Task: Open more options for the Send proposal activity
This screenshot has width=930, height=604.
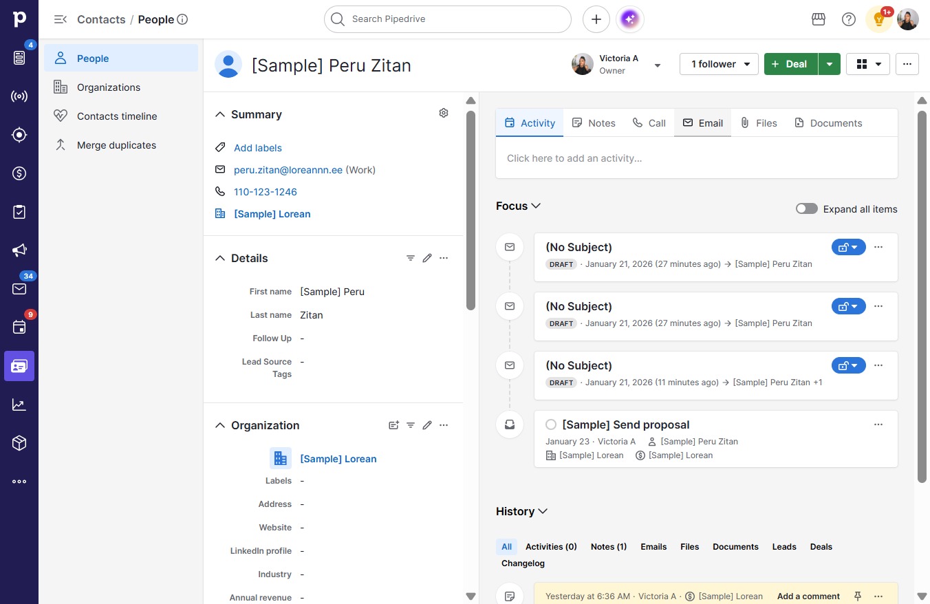Action: [878, 424]
